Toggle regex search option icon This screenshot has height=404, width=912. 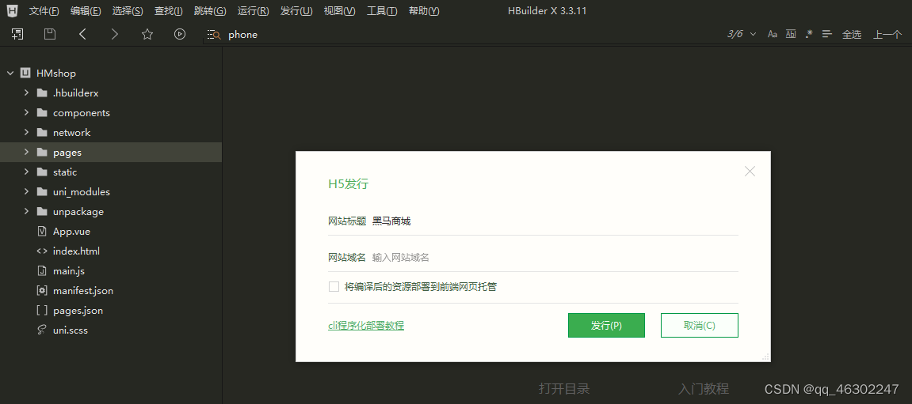click(808, 34)
